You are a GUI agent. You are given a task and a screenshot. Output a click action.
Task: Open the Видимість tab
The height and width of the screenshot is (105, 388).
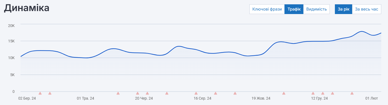pos(317,9)
